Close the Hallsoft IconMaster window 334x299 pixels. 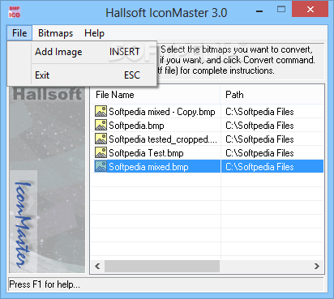(x=310, y=10)
